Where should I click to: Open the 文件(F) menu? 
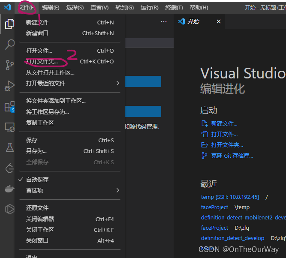(27, 7)
